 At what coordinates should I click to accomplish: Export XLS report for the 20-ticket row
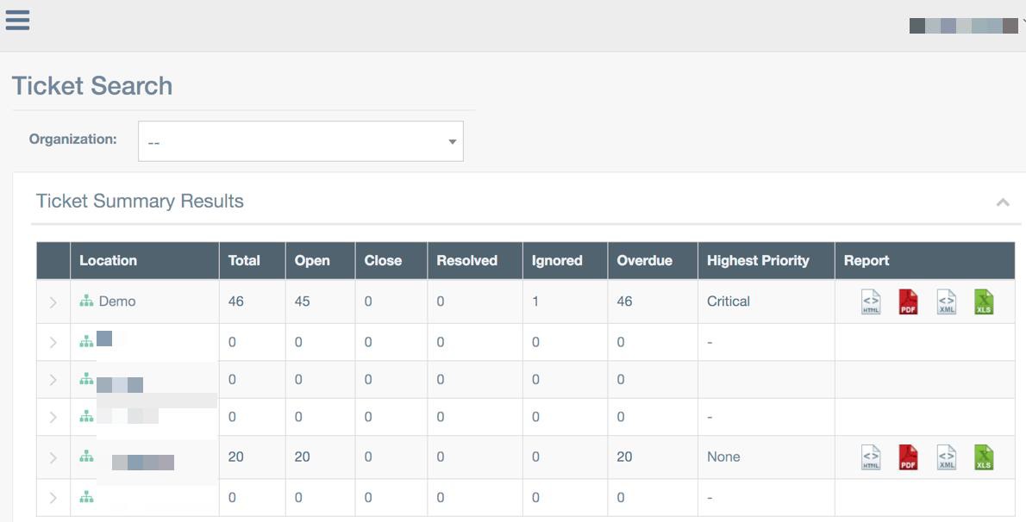pyautogui.click(x=984, y=457)
